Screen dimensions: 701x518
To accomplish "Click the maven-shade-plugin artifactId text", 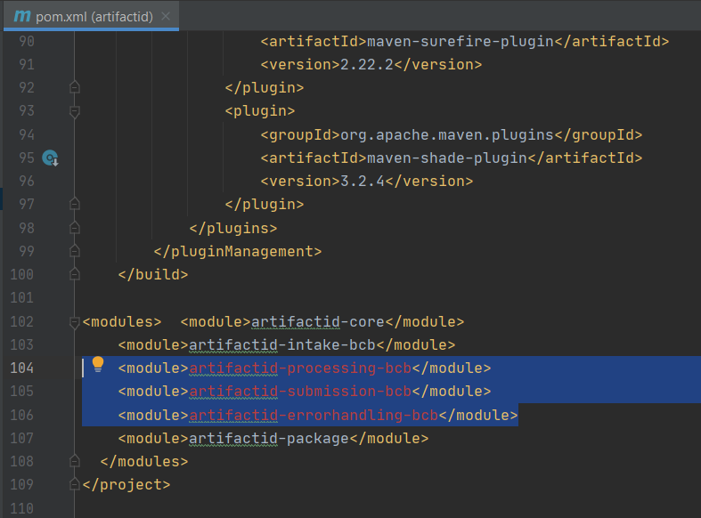I will pos(447,158).
